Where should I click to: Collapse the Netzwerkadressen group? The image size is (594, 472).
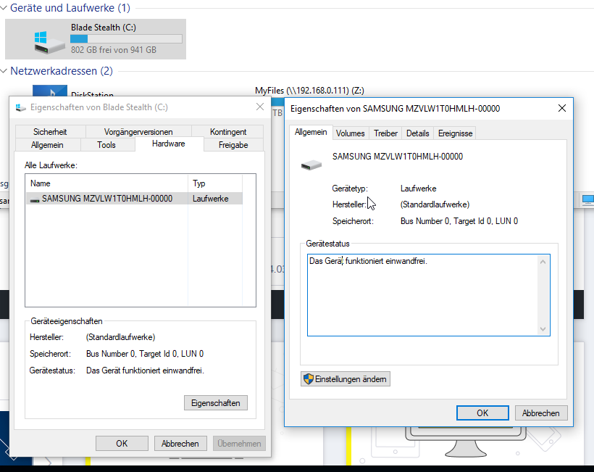pyautogui.click(x=4, y=71)
